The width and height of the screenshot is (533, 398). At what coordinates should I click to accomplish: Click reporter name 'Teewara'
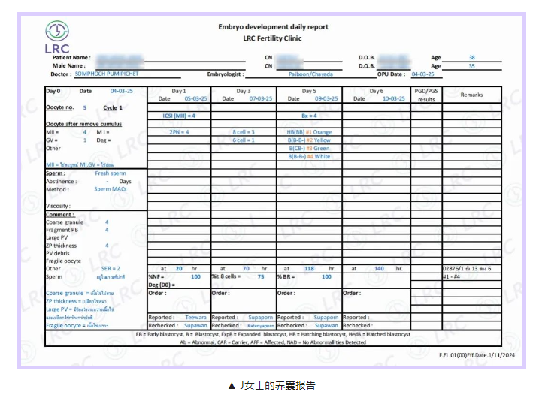(x=195, y=317)
